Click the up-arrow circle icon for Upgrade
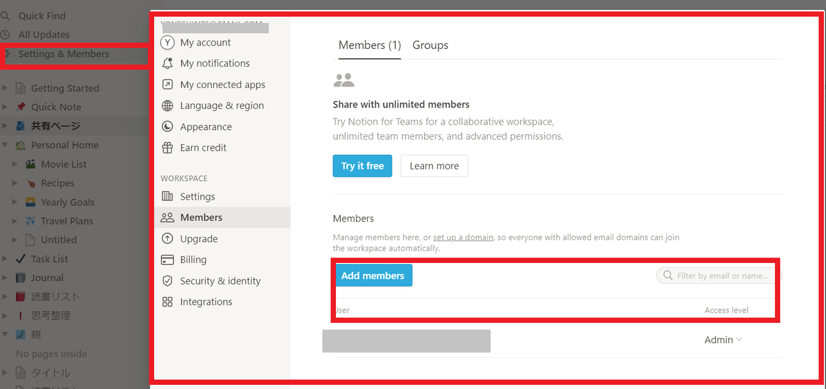The width and height of the screenshot is (826, 389). 167,239
